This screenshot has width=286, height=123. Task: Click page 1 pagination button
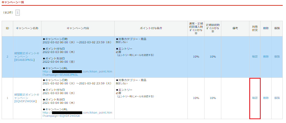pyautogui.click(x=18, y=13)
